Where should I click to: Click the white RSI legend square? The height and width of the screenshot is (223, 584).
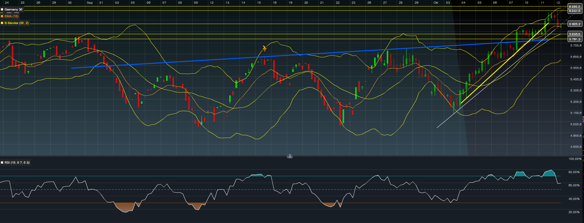[2, 163]
